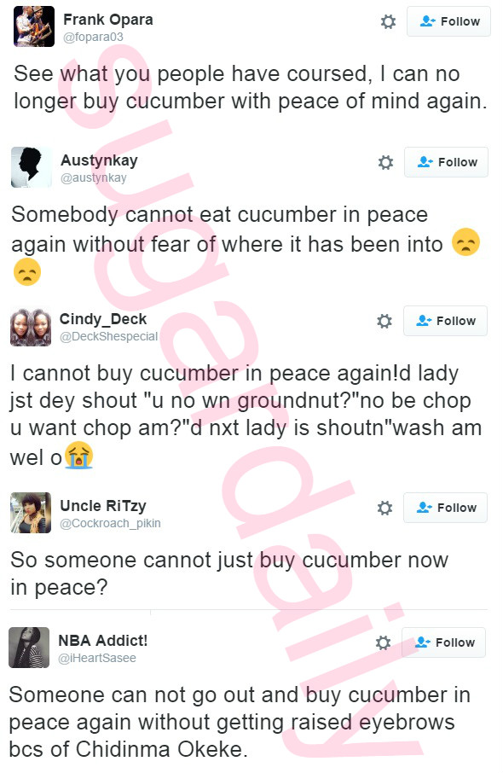Visit the @fopara03 handle link
This screenshot has height=773, width=503.
coord(93,37)
